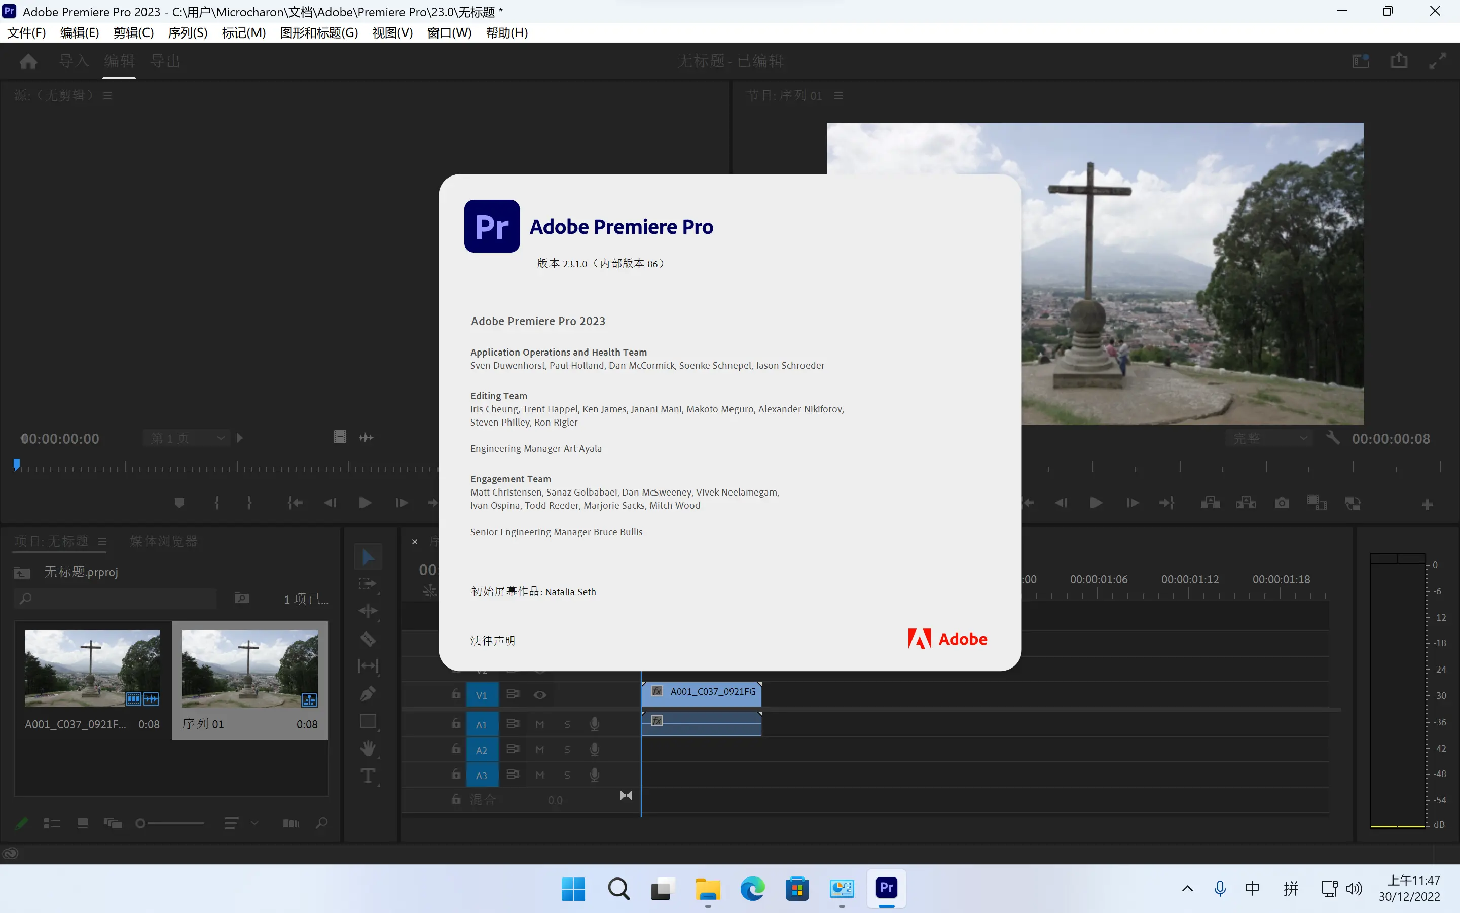Screen dimensions: 1460x913
Task: Open Project panel menu
Action: (x=102, y=542)
